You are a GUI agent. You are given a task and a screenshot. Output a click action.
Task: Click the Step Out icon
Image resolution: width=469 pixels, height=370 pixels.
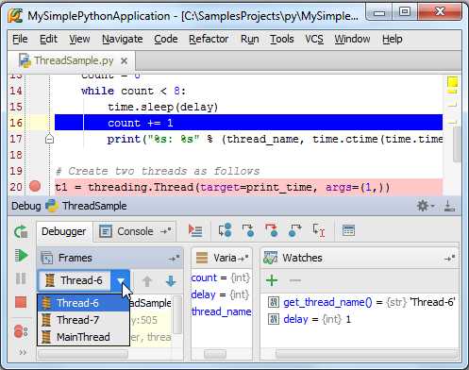pyautogui.click(x=294, y=230)
